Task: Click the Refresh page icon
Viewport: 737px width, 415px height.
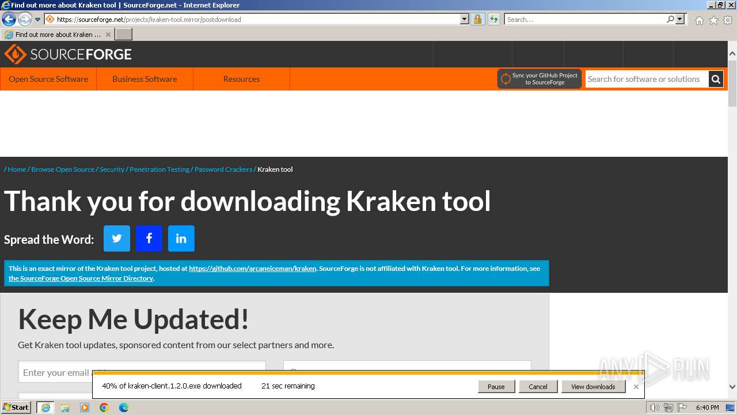Action: [494, 19]
